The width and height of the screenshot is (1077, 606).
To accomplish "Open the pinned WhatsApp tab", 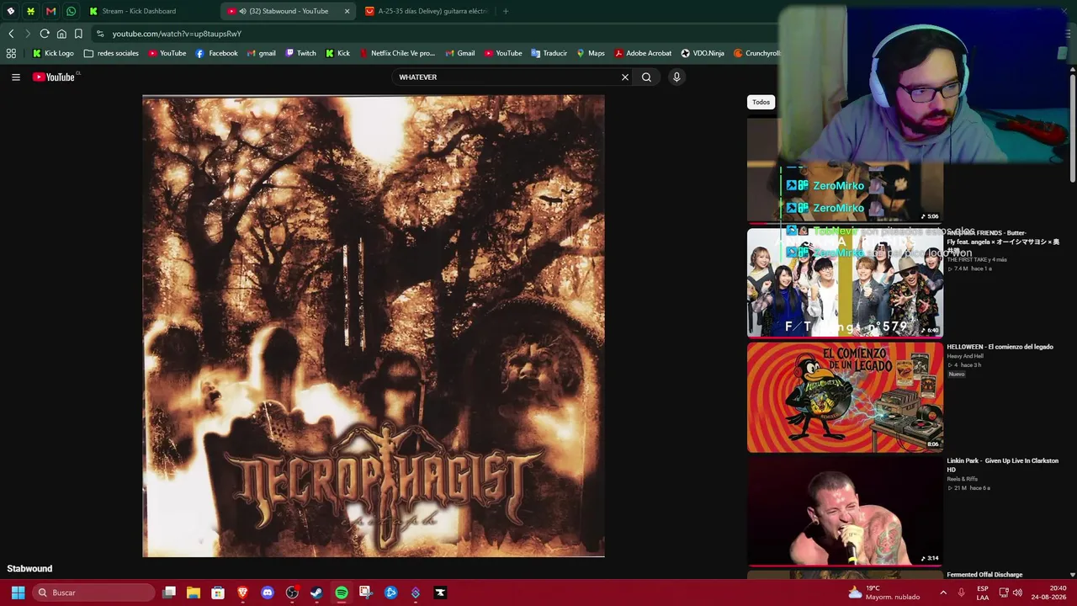I will click(71, 11).
